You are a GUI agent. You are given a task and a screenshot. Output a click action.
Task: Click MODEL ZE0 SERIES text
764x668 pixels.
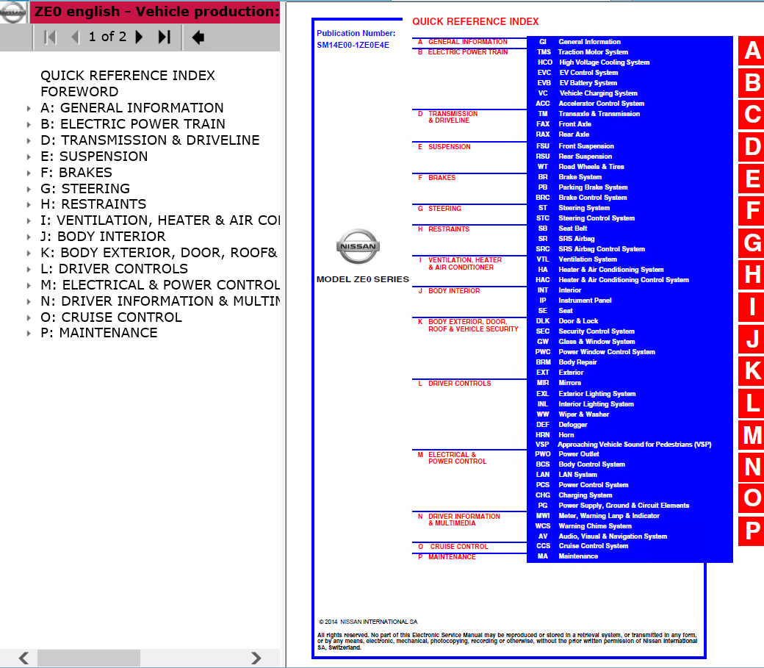pyautogui.click(x=362, y=279)
